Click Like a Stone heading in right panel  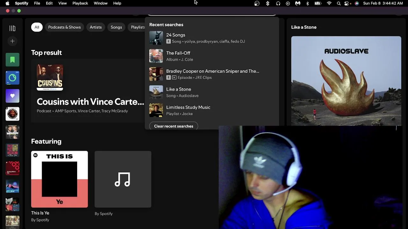pyautogui.click(x=304, y=27)
